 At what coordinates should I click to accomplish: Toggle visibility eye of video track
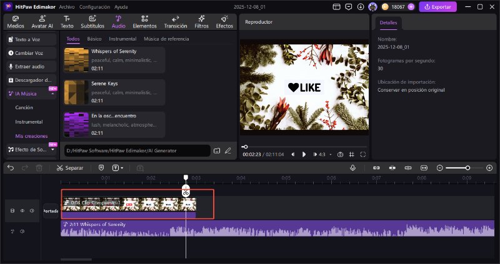22,211
